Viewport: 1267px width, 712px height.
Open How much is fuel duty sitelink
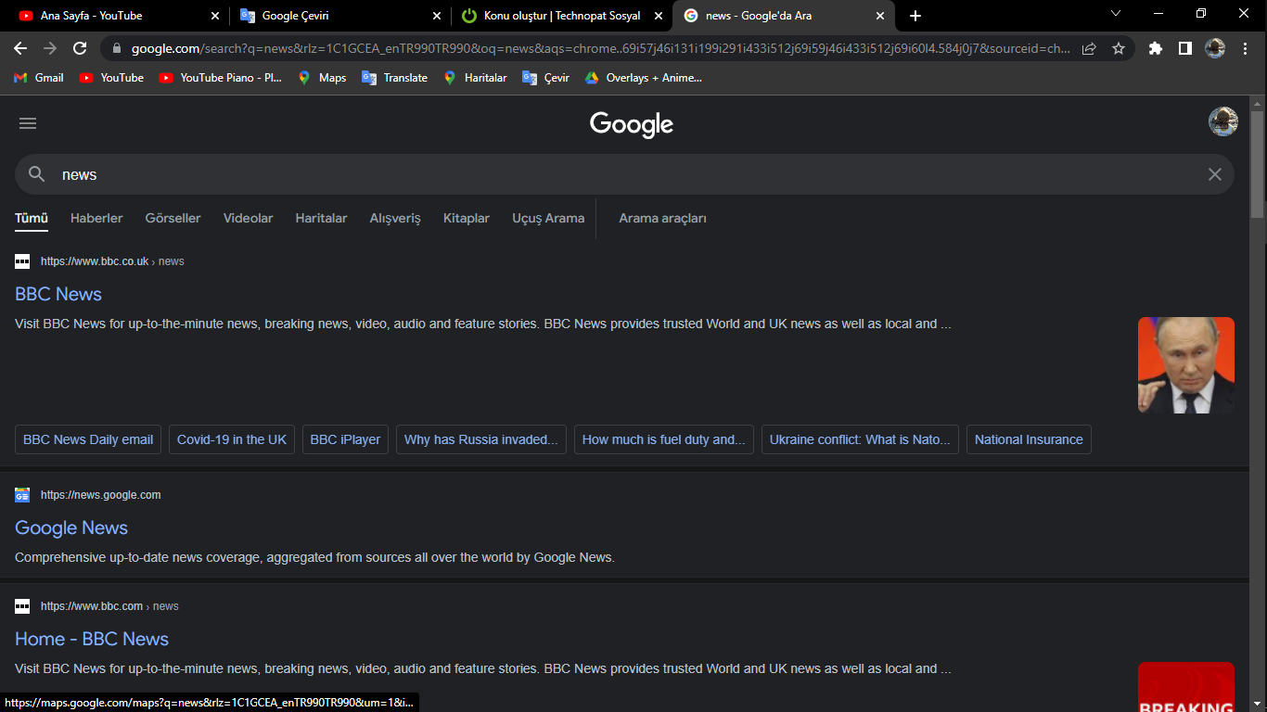pos(664,439)
